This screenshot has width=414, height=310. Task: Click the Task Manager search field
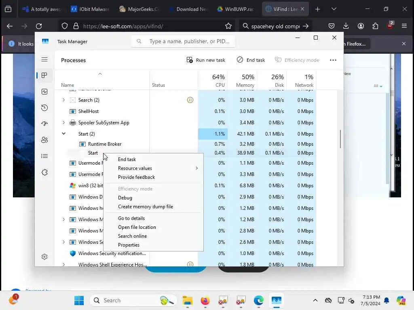coord(183,42)
